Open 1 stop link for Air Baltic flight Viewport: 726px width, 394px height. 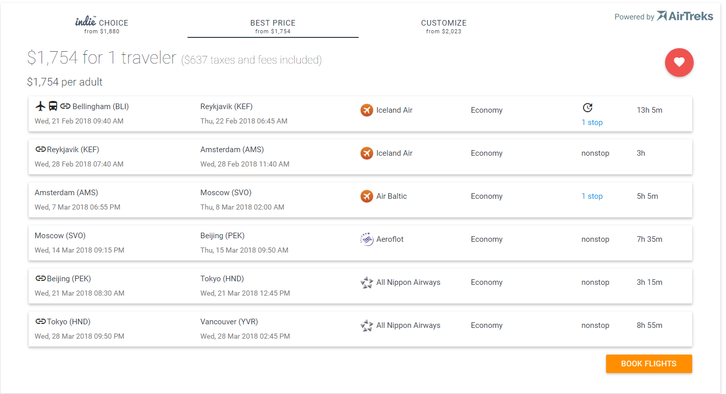592,196
